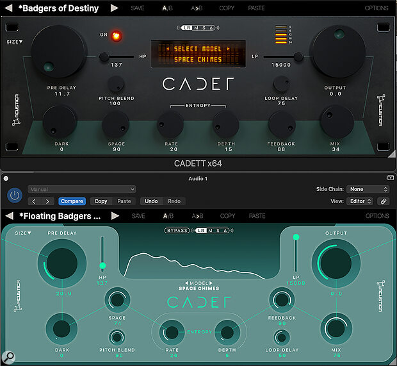Click LOOP DELAY knob in dark Cadet
Image resolution: width=397 pixels, height=366 pixels.
click(x=282, y=84)
